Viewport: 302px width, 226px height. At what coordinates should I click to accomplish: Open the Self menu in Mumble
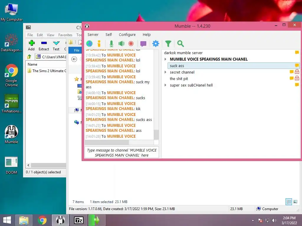(109, 35)
